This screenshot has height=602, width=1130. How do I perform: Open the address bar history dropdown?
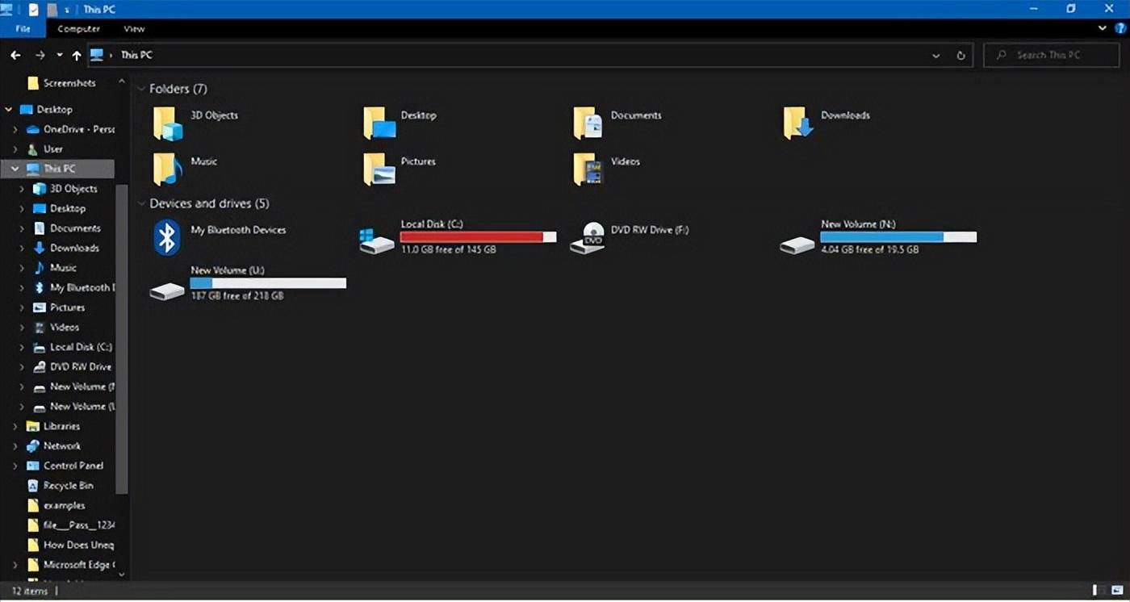pos(936,55)
